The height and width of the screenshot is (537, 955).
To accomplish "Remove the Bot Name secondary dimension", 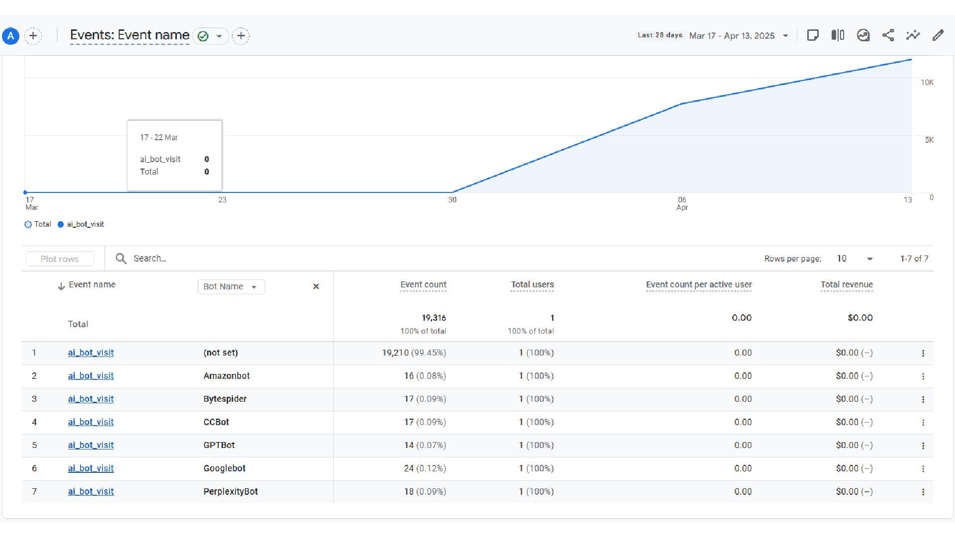I will [x=316, y=286].
